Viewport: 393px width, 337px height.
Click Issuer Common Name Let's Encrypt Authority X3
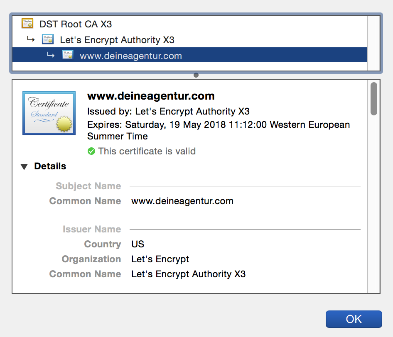click(188, 274)
